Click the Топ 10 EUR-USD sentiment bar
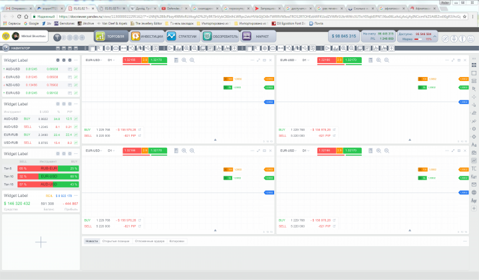The width and height of the screenshot is (479, 280). click(x=49, y=176)
